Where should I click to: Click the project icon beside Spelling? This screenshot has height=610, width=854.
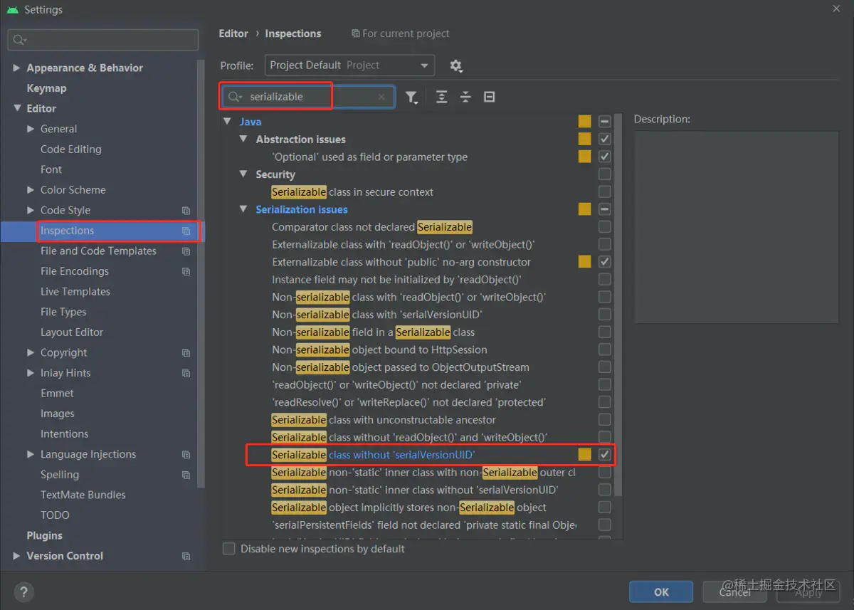(186, 475)
